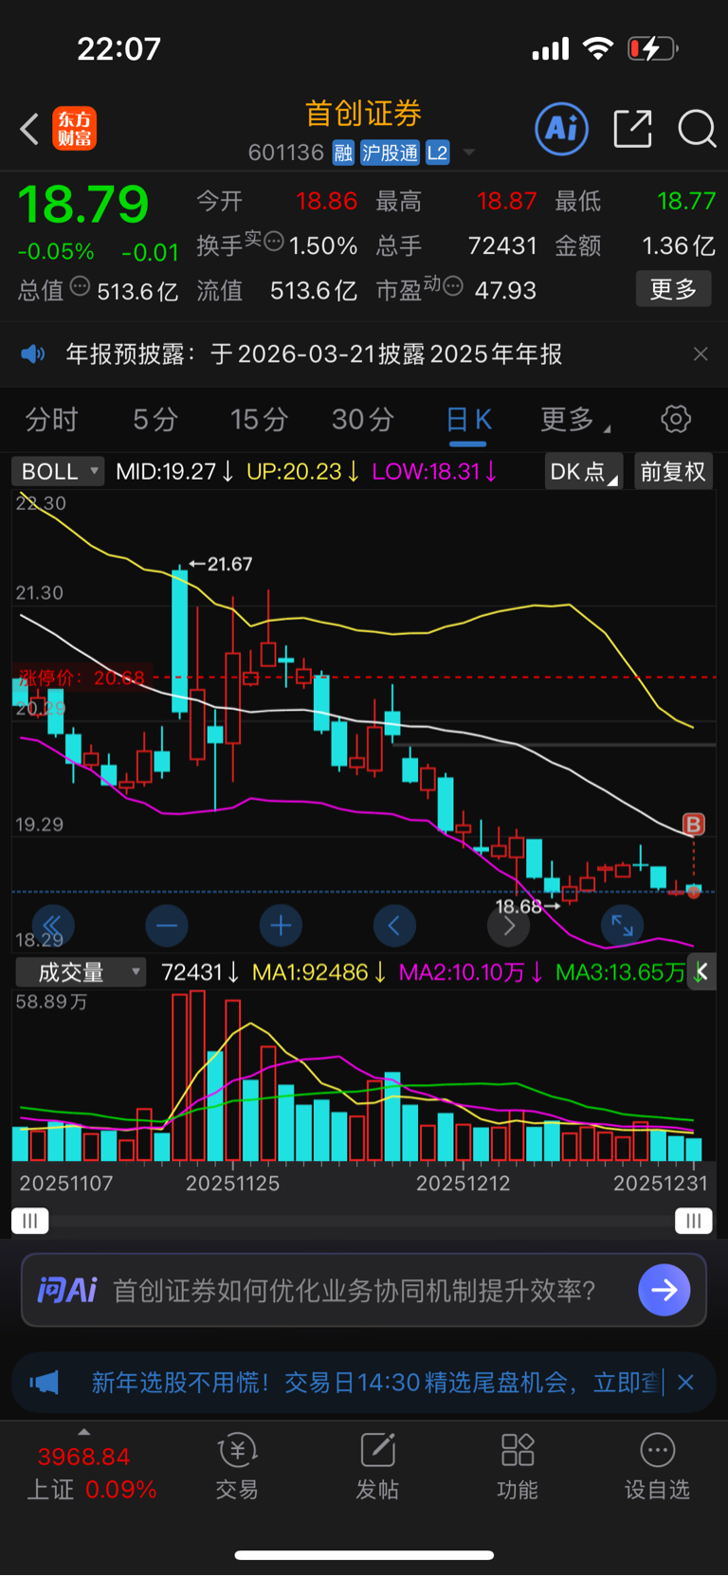Submit Ai question with arrow button
This screenshot has width=728, height=1576.
(x=664, y=1290)
